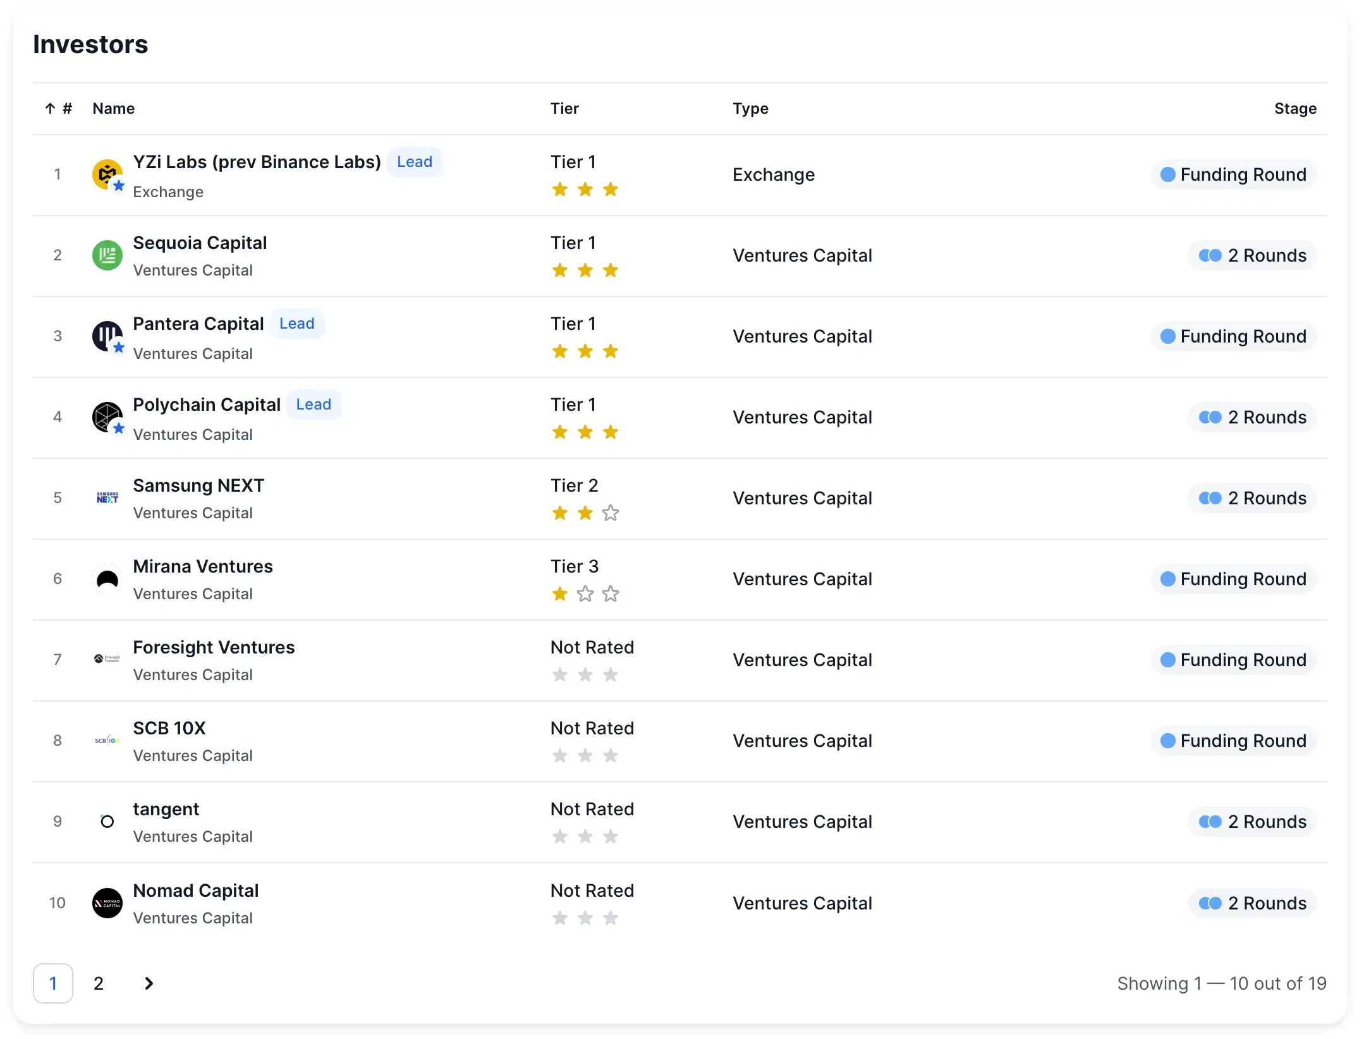This screenshot has width=1364, height=1039.
Task: Click Samsung NEXT's Tier 2 star rating
Action: (585, 513)
